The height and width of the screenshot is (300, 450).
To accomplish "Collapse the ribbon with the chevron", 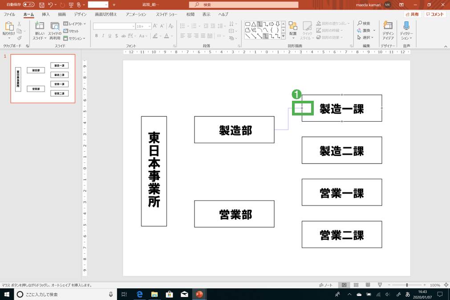I will (x=446, y=46).
